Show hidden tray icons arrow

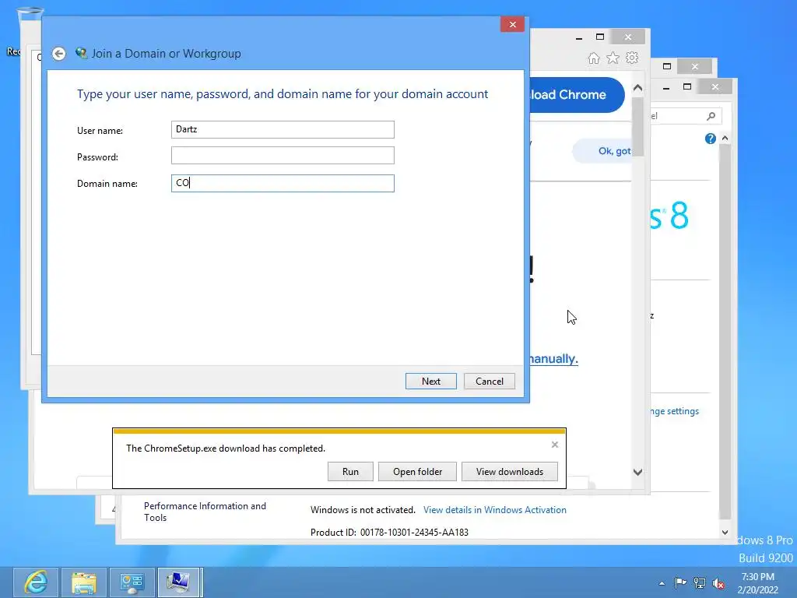tap(662, 583)
